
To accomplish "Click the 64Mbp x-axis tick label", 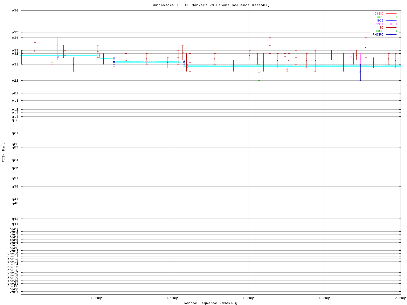I will tap(173, 298).
